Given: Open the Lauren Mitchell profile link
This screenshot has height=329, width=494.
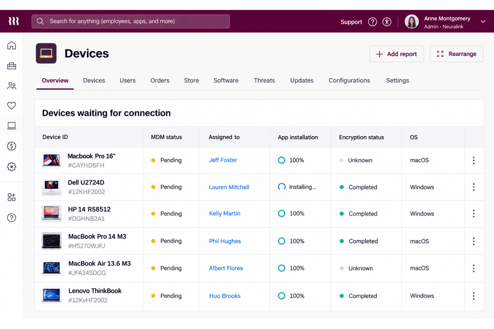Looking at the screenshot, I should click(x=229, y=187).
